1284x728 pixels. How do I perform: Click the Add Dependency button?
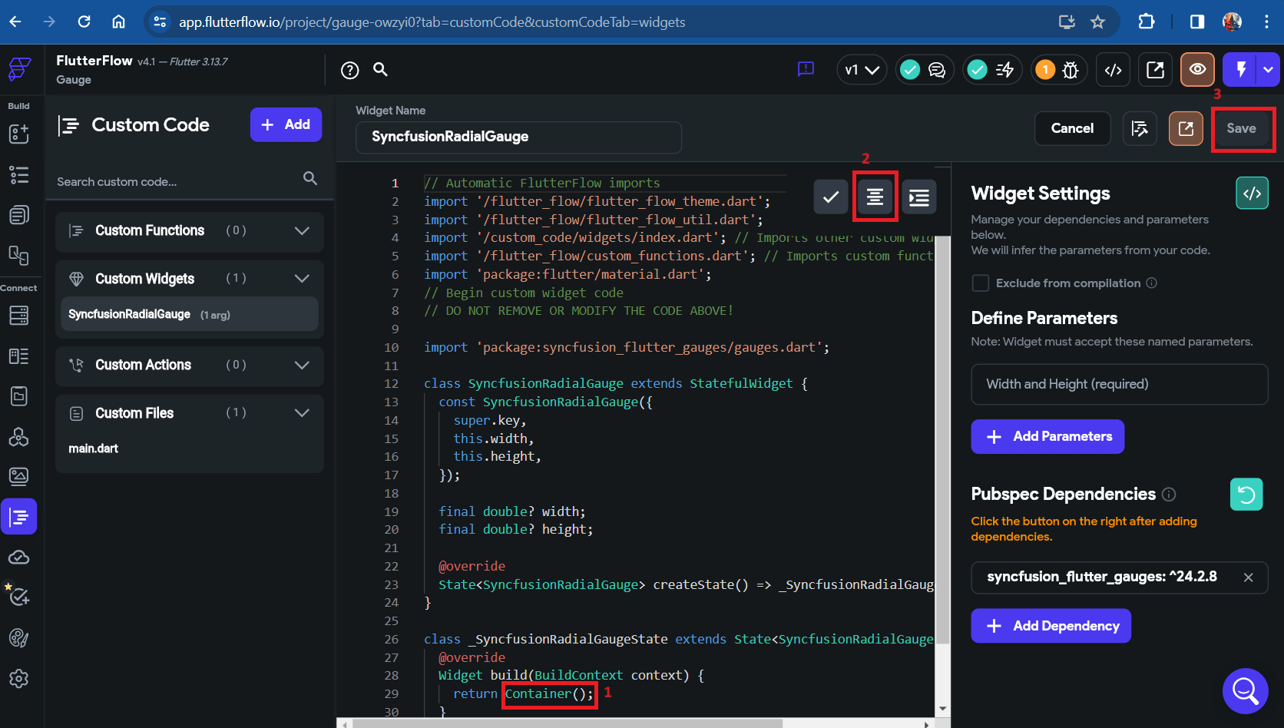point(1051,626)
